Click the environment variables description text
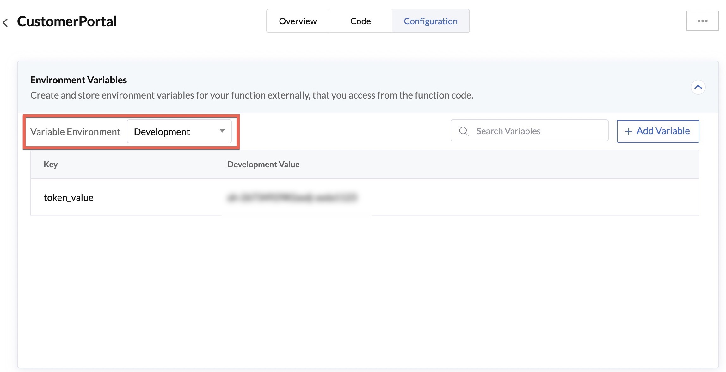This screenshot has height=372, width=726. tap(251, 95)
